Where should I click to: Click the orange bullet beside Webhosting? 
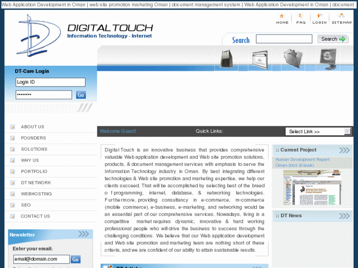[13, 194]
